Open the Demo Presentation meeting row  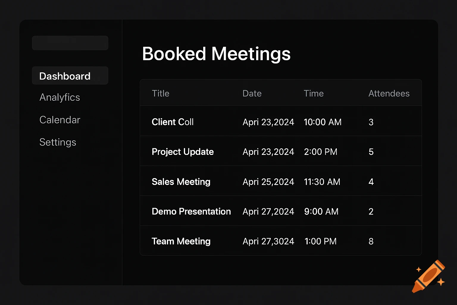pos(191,211)
